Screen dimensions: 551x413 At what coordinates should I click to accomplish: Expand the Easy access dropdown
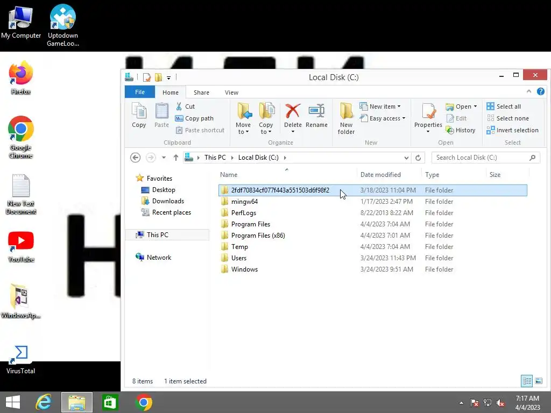click(x=383, y=118)
